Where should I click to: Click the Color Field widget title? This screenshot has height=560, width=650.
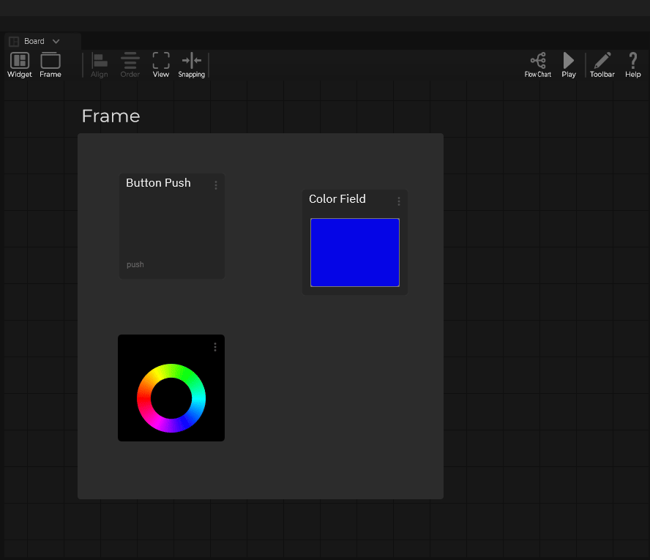(x=337, y=199)
